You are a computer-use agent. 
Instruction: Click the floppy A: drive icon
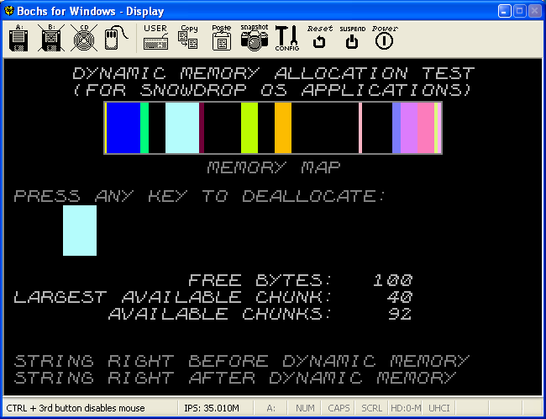pos(18,38)
